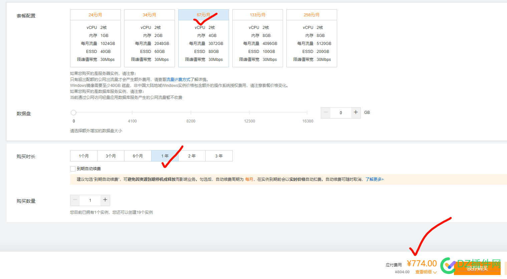Viewport: 507px width, 279px height.
Task: Open the 了解更多 link about auto-renew
Action: coord(374,179)
